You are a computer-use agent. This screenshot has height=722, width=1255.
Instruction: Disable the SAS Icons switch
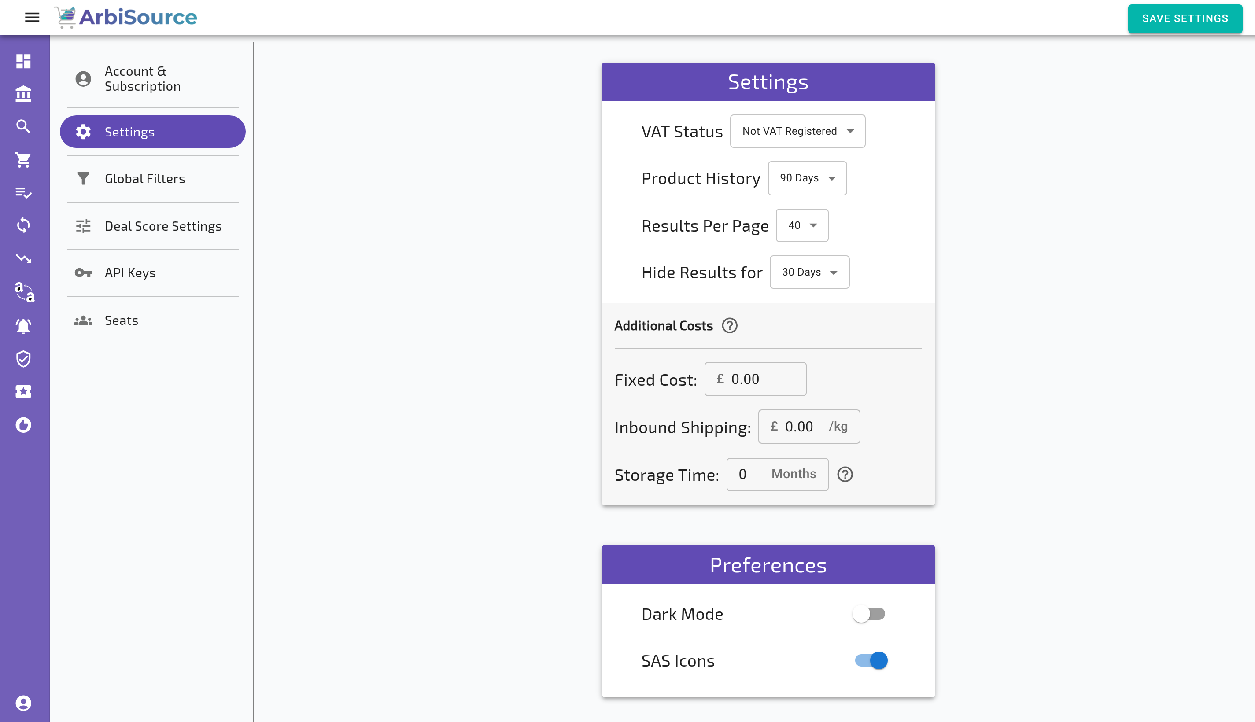pyautogui.click(x=871, y=660)
